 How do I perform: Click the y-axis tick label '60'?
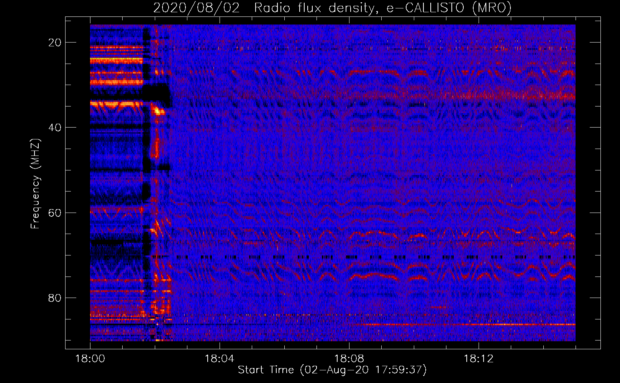tap(55, 213)
